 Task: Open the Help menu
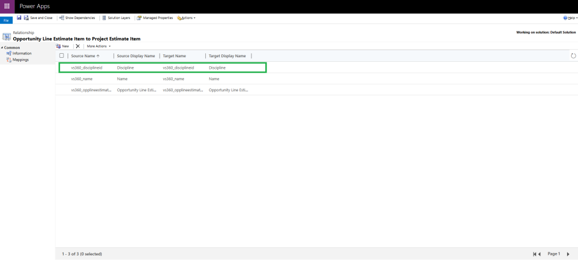click(x=570, y=18)
